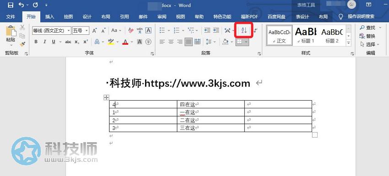Click the Show/Hide paragraph marks icon
The width and height of the screenshot is (389, 176).
pyautogui.click(x=256, y=30)
